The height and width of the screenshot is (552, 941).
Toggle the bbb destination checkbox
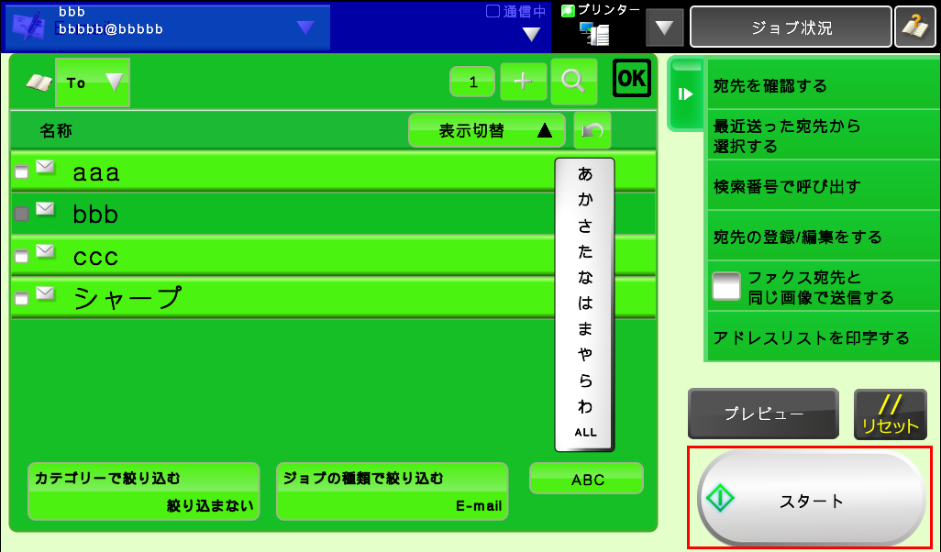tap(21, 215)
